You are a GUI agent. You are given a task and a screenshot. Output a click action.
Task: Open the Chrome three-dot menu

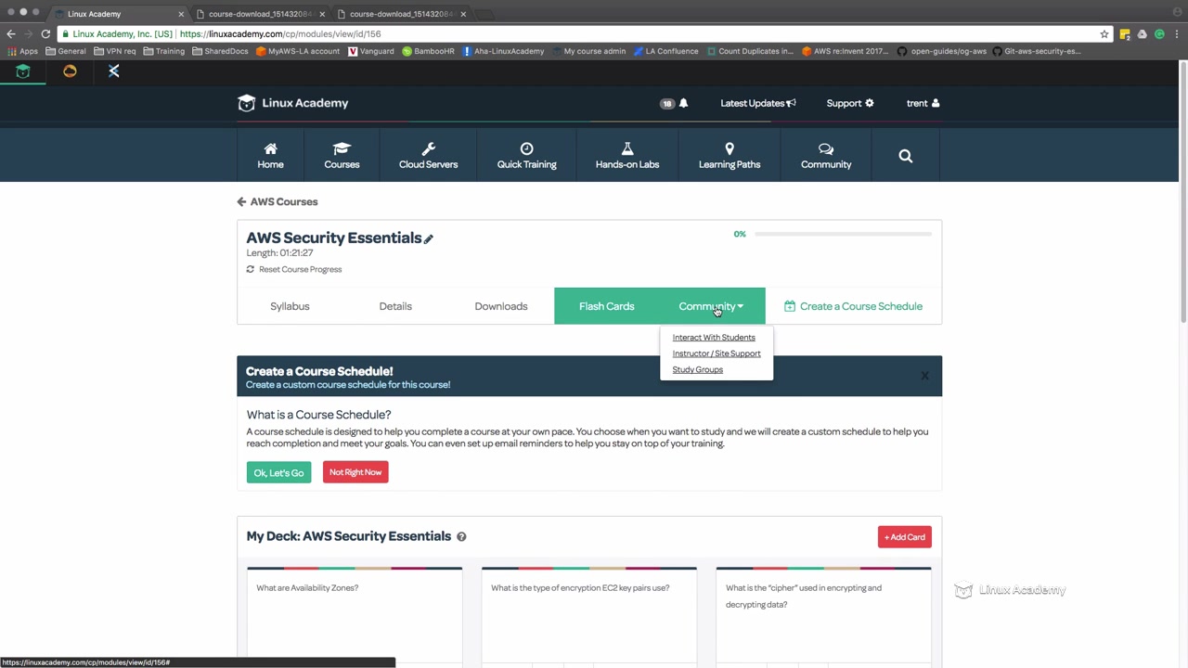(x=1177, y=34)
